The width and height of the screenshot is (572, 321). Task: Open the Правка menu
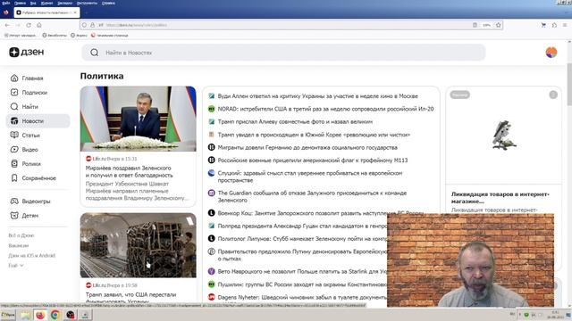click(x=20, y=3)
